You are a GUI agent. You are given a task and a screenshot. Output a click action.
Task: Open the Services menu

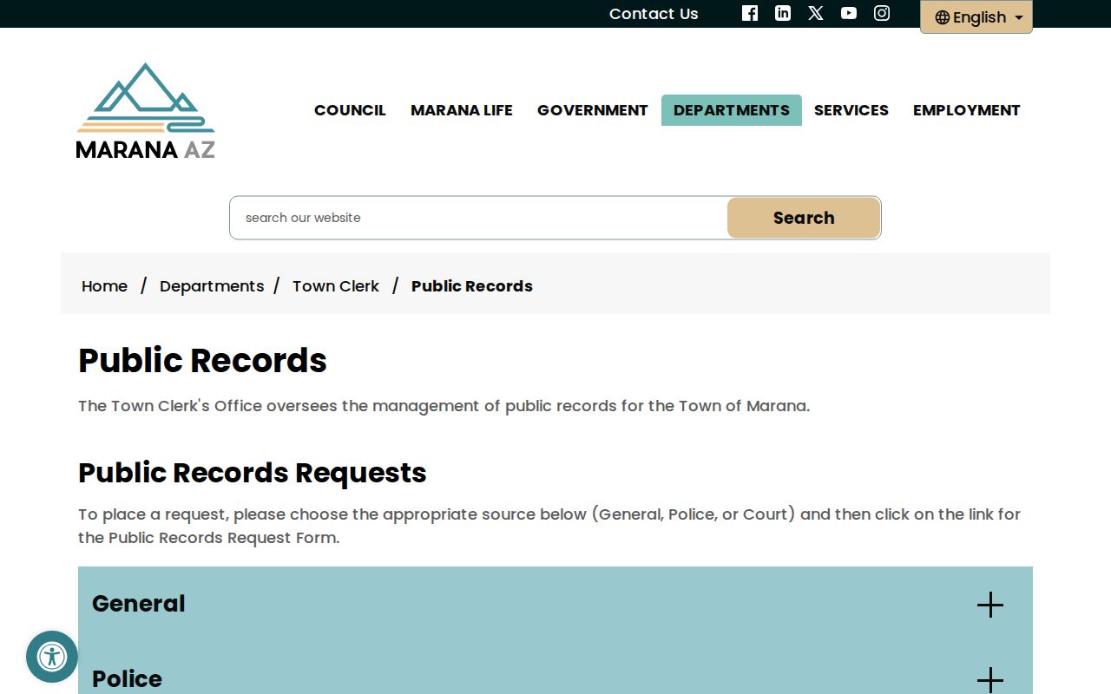851,110
